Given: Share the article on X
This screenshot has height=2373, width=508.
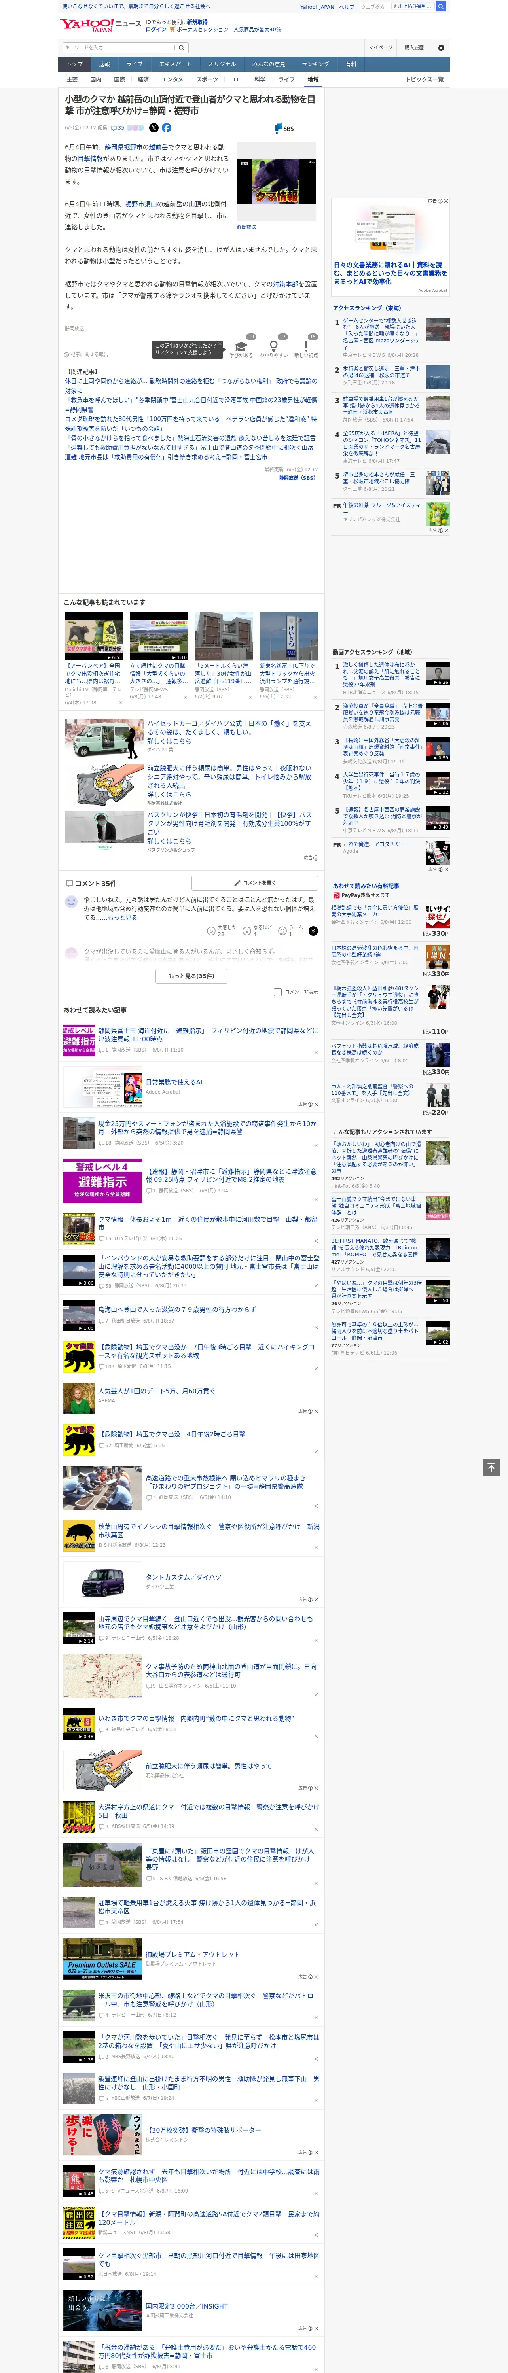Looking at the screenshot, I should tap(154, 128).
